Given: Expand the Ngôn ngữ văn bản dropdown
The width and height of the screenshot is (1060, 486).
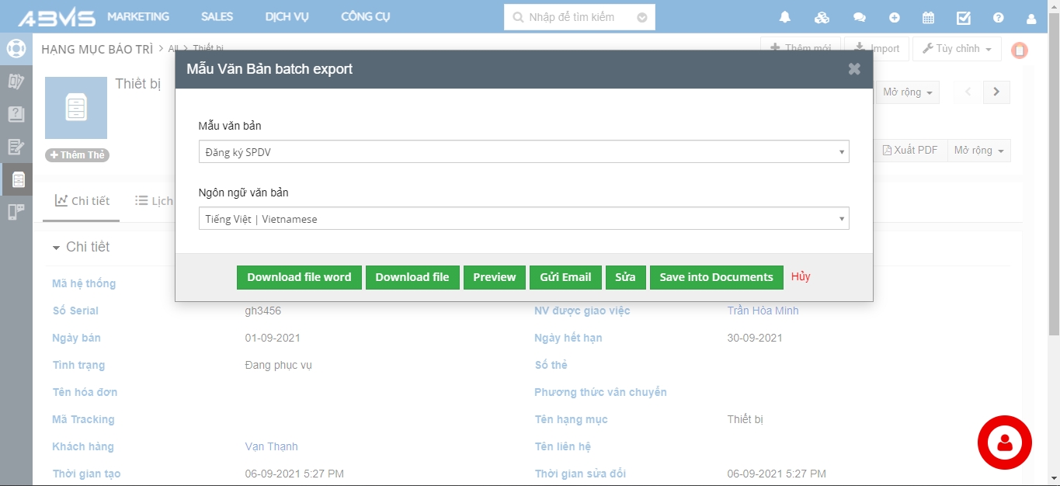Looking at the screenshot, I should tap(523, 219).
